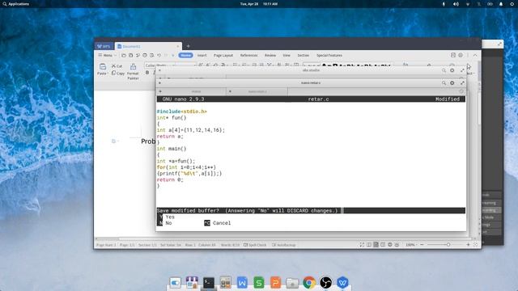Screen dimensions: 518x291
Task: Open the Applications menu in the top panel
Action: (x=16, y=4)
